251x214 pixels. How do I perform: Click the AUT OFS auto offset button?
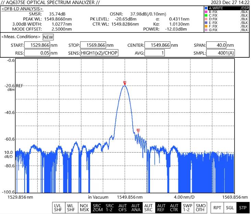coord(123,208)
